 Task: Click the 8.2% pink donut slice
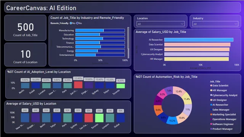pos(162,94)
